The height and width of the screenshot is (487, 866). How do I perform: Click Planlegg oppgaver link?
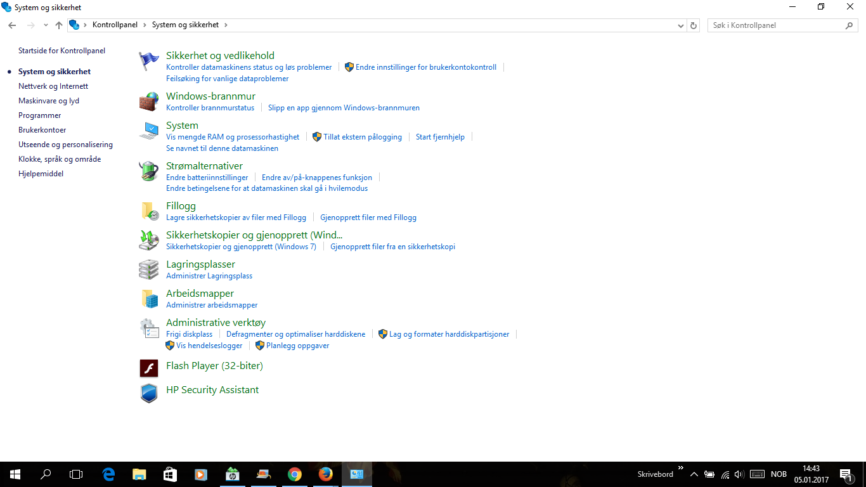coord(297,346)
